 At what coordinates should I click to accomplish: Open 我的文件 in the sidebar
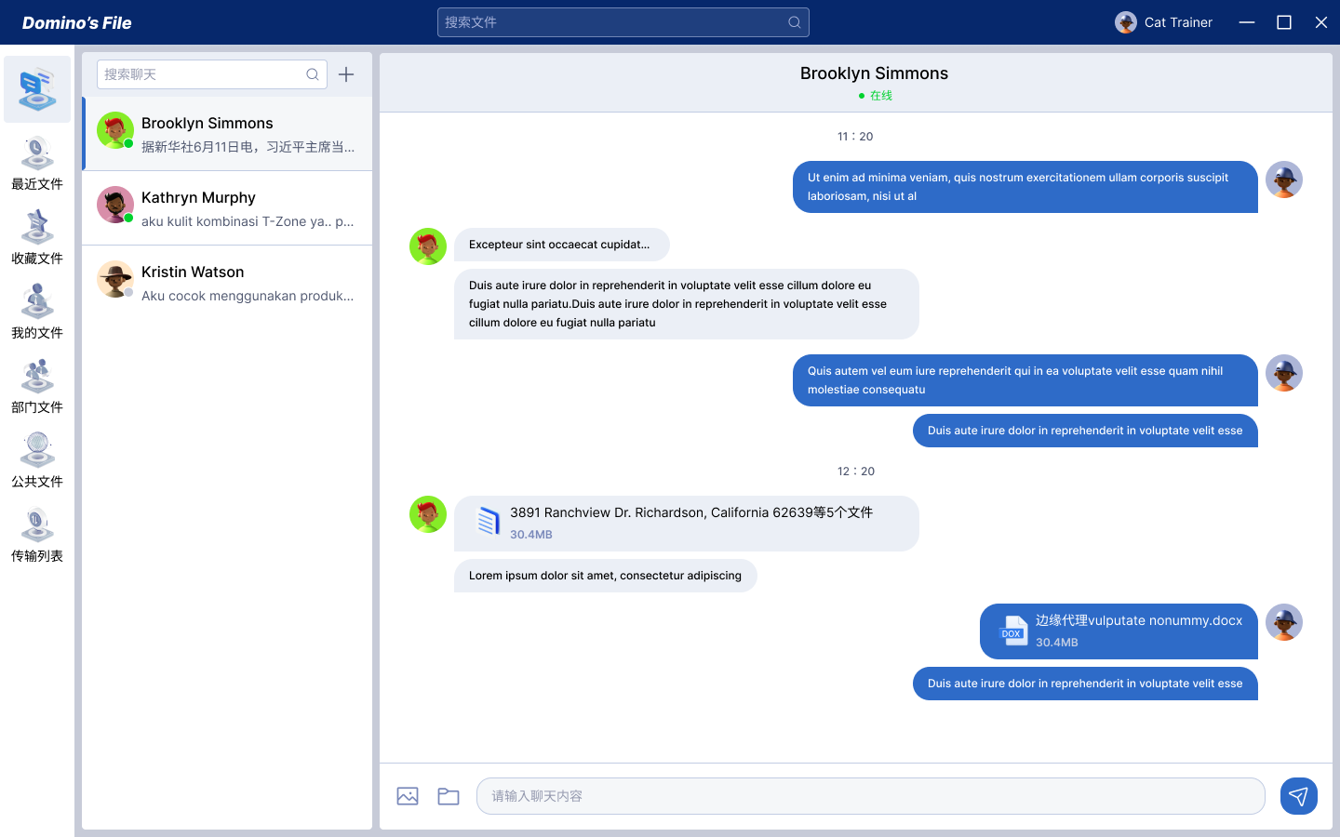pos(37,312)
